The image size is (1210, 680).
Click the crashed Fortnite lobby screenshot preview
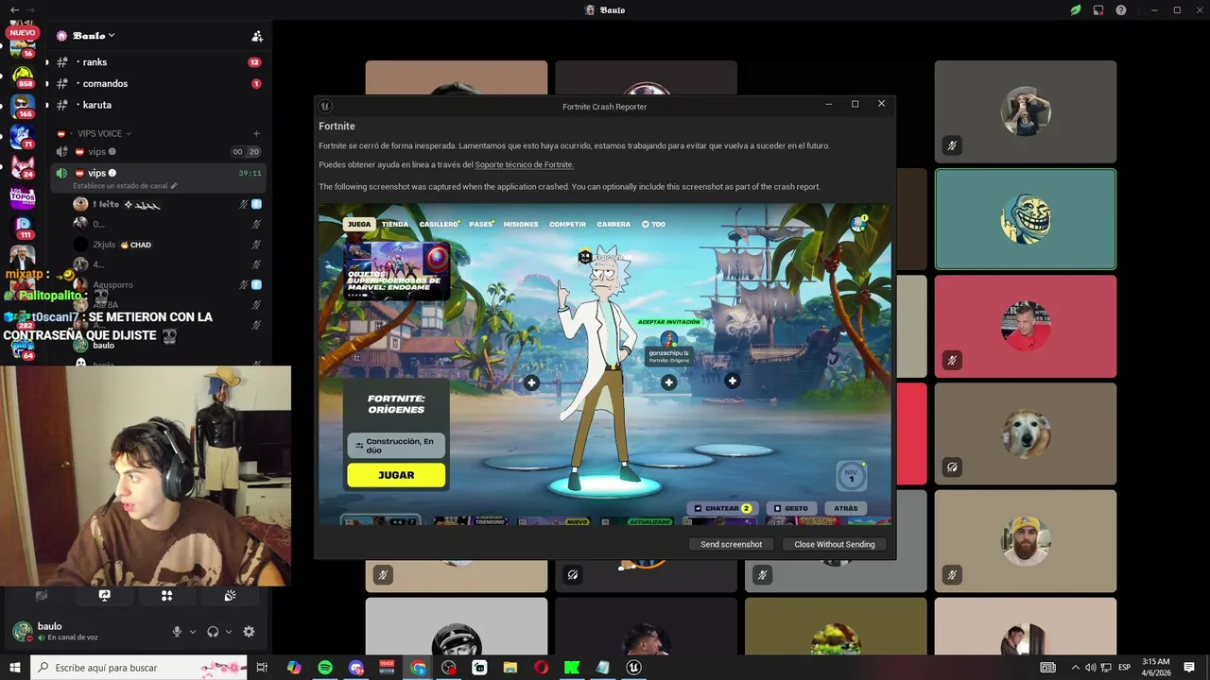click(604, 365)
